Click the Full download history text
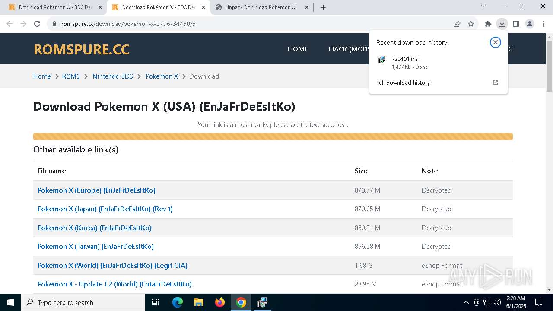The width and height of the screenshot is (553, 311). [403, 83]
